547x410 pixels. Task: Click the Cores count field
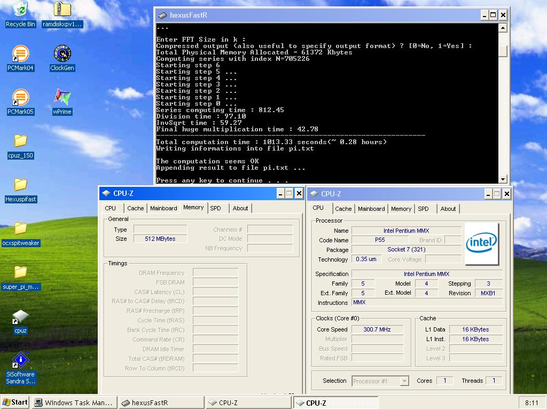[x=445, y=381]
